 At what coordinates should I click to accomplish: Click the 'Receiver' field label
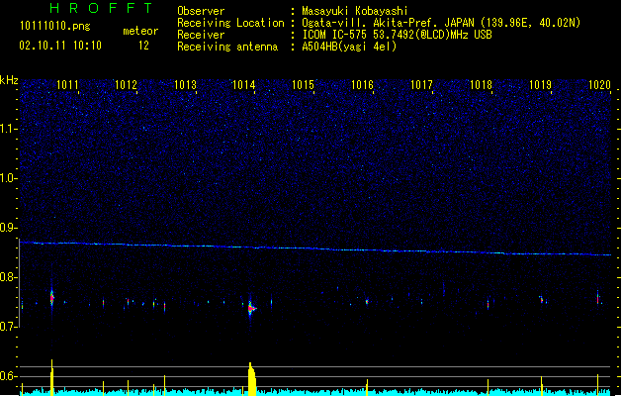(201, 35)
